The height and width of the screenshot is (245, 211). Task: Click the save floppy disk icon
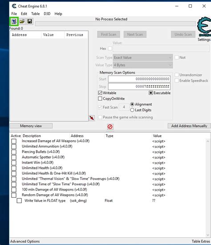pyautogui.click(x=30, y=21)
